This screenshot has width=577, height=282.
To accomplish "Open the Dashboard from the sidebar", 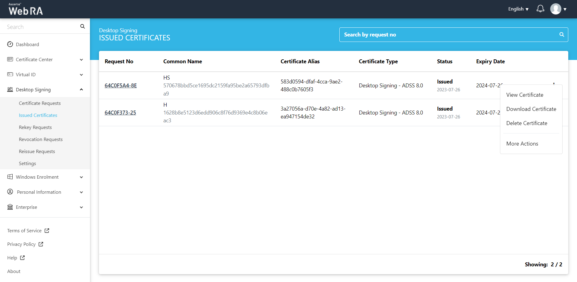I will (27, 44).
